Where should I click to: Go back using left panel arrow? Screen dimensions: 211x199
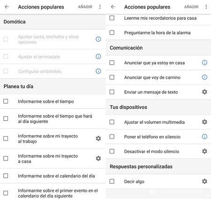tap(7, 7)
